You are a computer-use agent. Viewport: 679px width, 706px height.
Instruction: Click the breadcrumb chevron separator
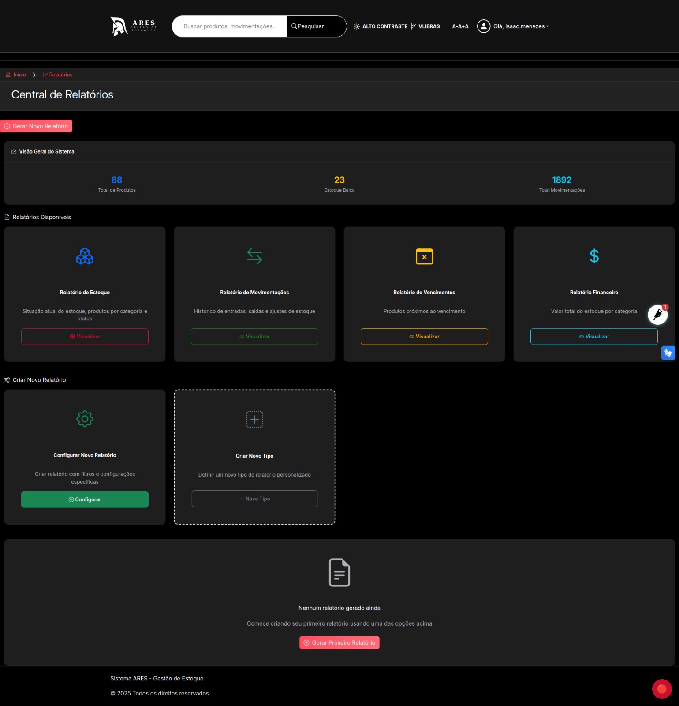pyautogui.click(x=34, y=75)
